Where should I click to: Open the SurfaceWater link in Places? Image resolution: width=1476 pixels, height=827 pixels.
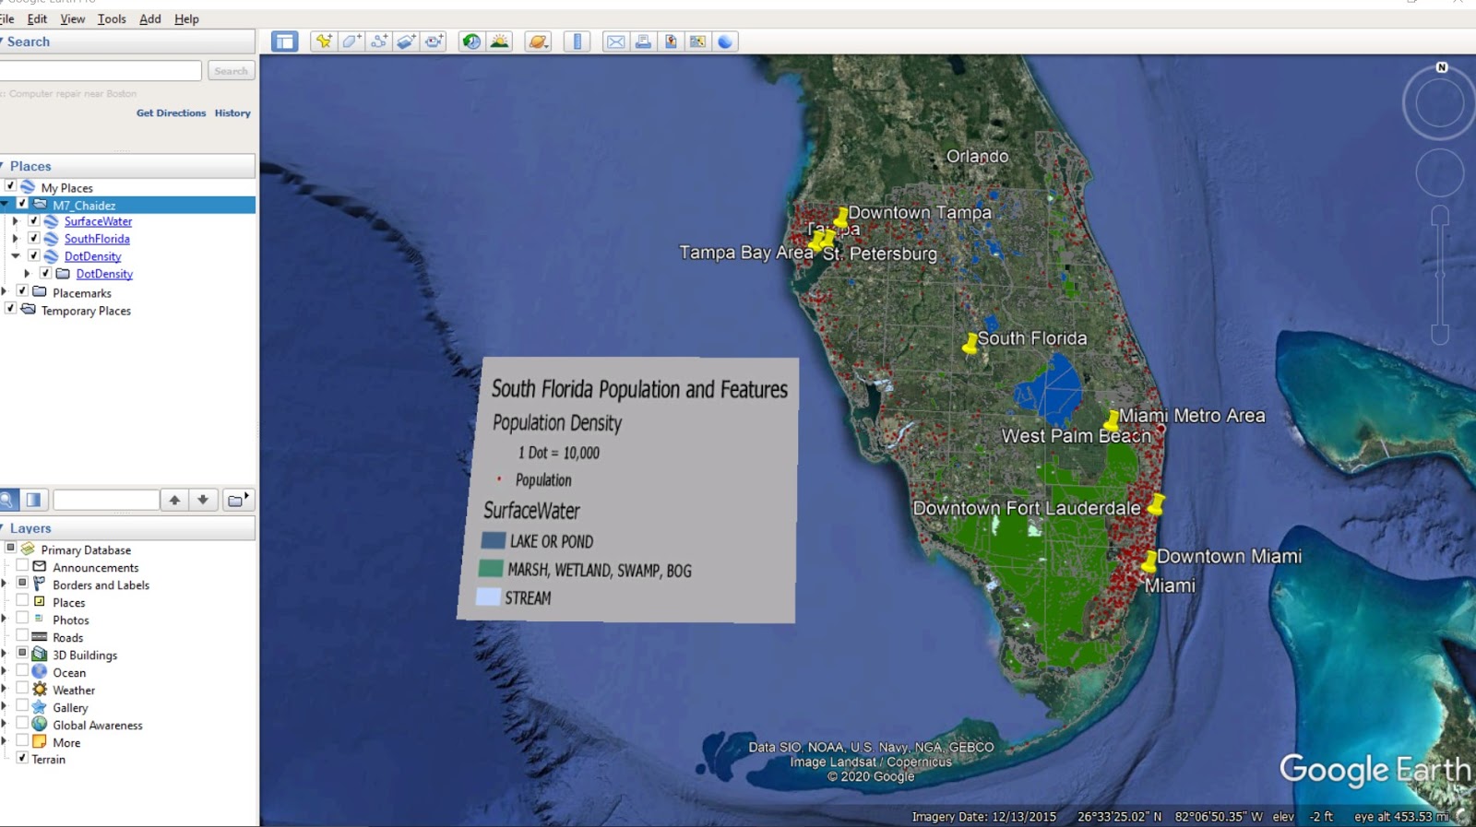pyautogui.click(x=98, y=221)
